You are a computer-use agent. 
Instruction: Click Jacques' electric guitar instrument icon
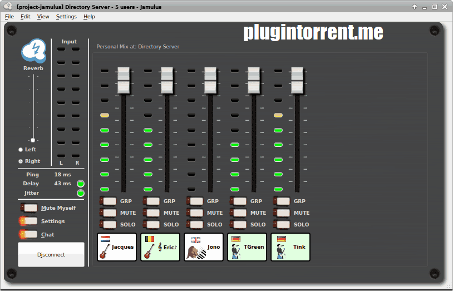[x=105, y=251]
